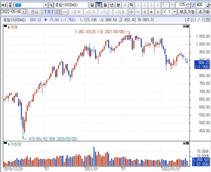211x172 pixels.
Task: Open the =지표 sync option
Action: [x=120, y=12]
